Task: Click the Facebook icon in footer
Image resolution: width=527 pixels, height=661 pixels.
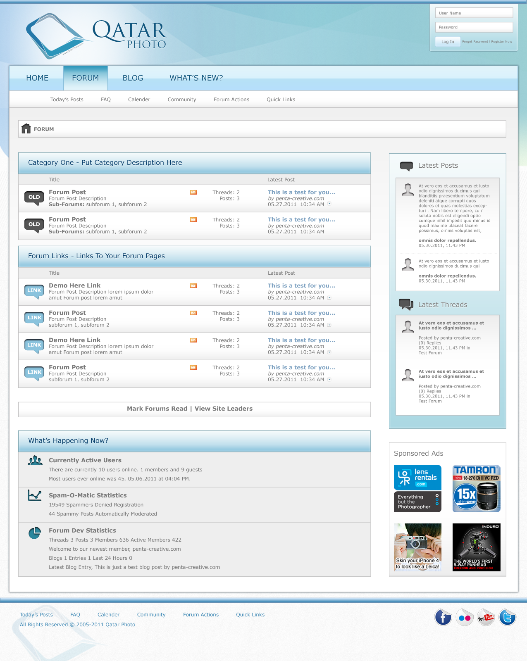Action: [443, 618]
